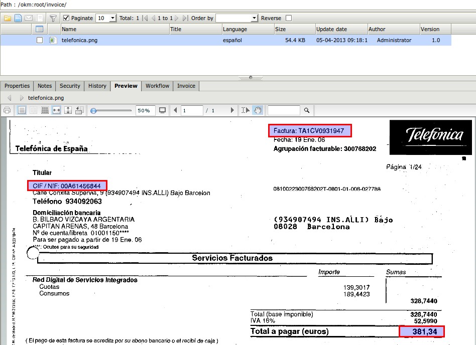Click the preview zoom slider handle
Image resolution: width=476 pixels, height=345 pixels.
[93, 111]
